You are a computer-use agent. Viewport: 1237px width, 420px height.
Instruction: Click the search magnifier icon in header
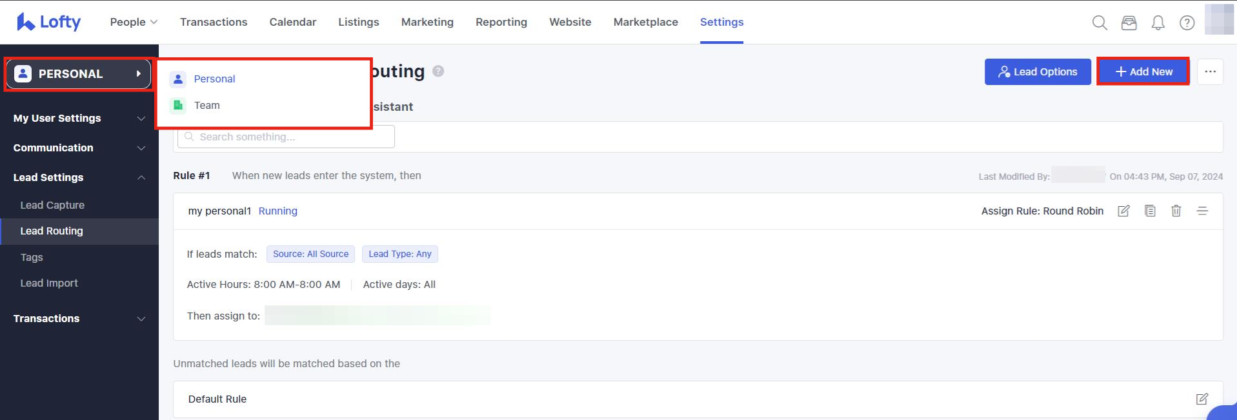point(1100,23)
